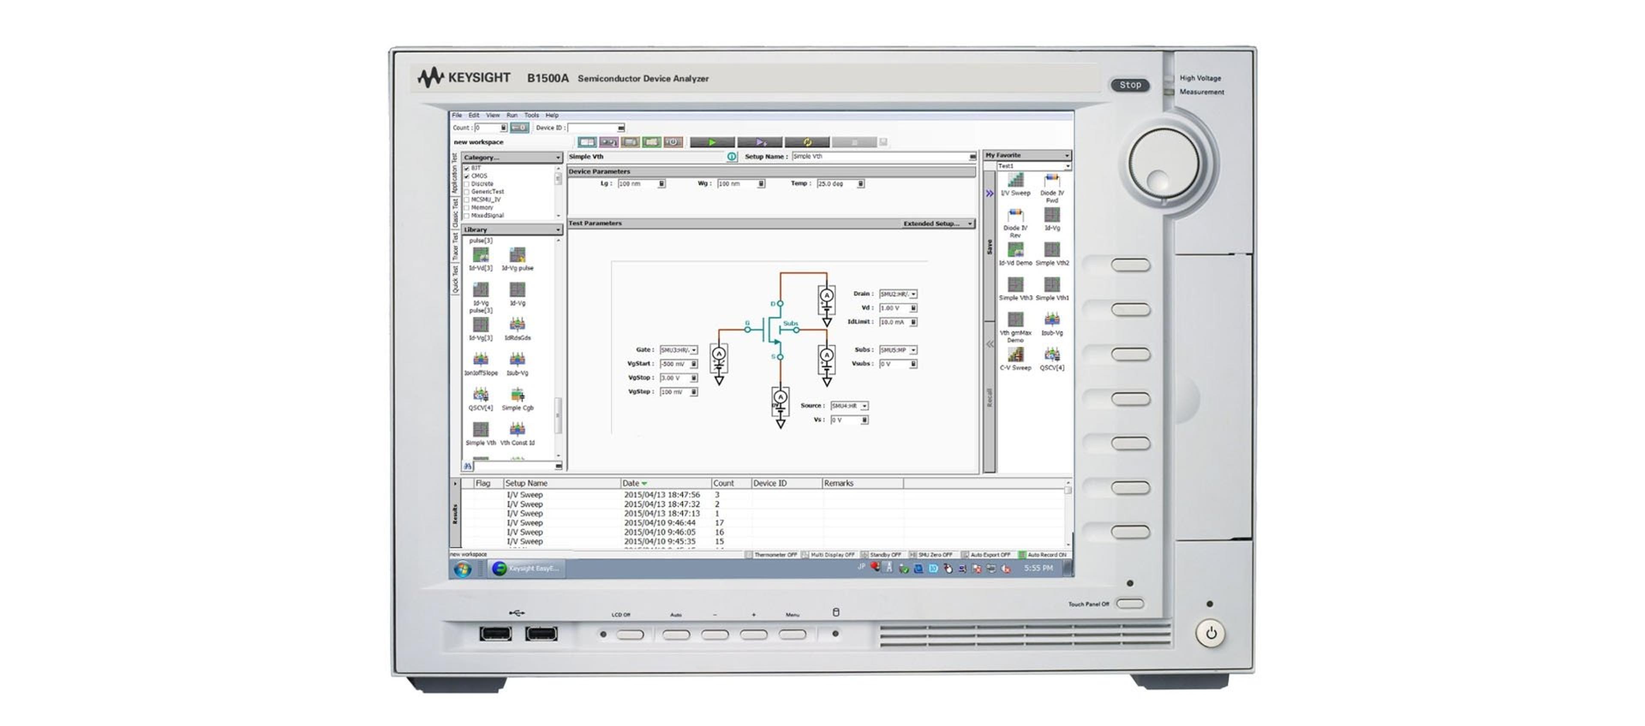
Task: Expand the Category dropdown
Action: [x=557, y=158]
